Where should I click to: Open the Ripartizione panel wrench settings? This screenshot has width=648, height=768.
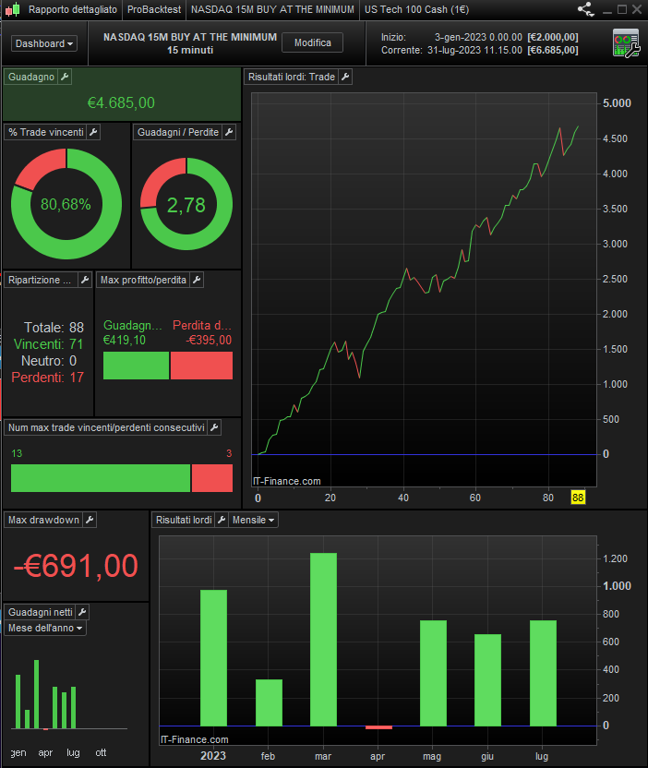tap(85, 281)
